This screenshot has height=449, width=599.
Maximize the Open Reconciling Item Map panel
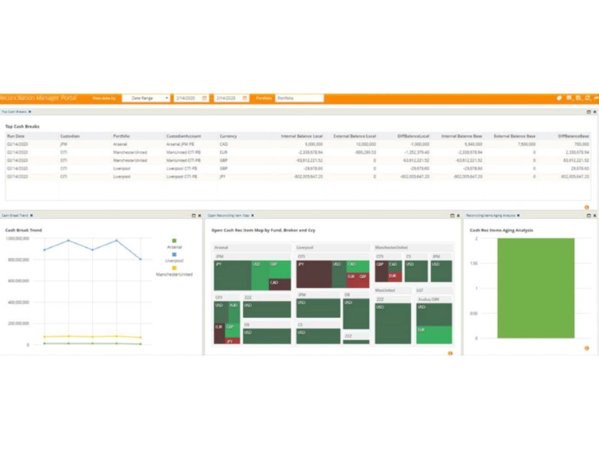453,216
